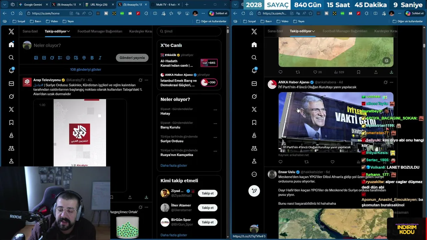Image resolution: width=427 pixels, height=240 pixels.
Task: Click the Gönderi yayınla button
Action: click(132, 58)
